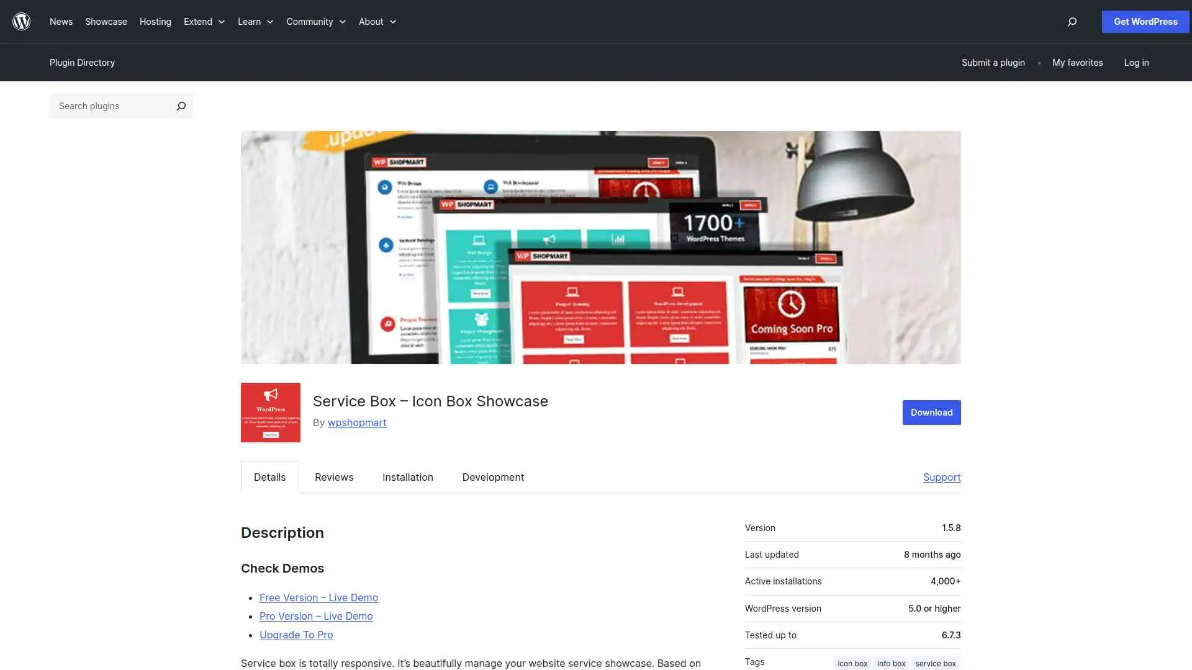This screenshot has width=1192, height=670.
Task: Click the magnifier in the plugin search box
Action: tap(181, 105)
